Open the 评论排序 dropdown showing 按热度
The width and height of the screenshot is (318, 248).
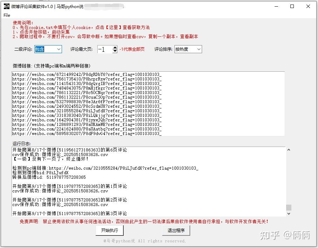188,49
